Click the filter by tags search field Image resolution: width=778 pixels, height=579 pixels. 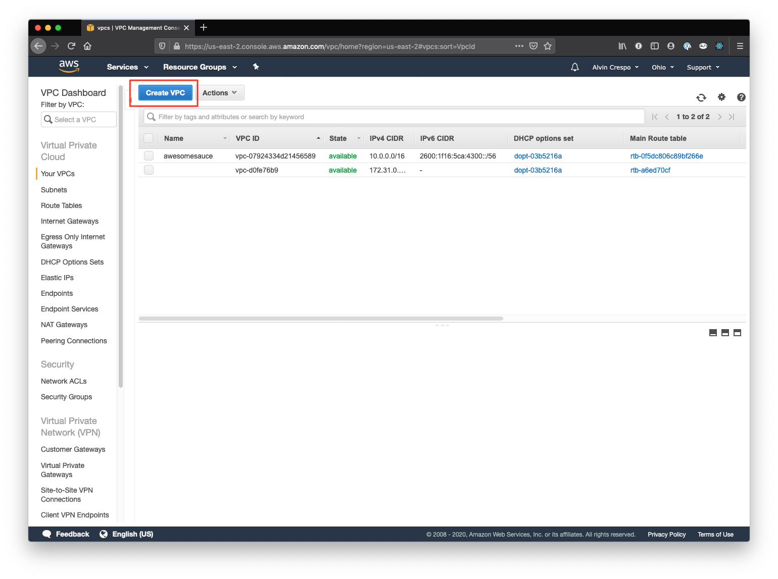pyautogui.click(x=354, y=117)
